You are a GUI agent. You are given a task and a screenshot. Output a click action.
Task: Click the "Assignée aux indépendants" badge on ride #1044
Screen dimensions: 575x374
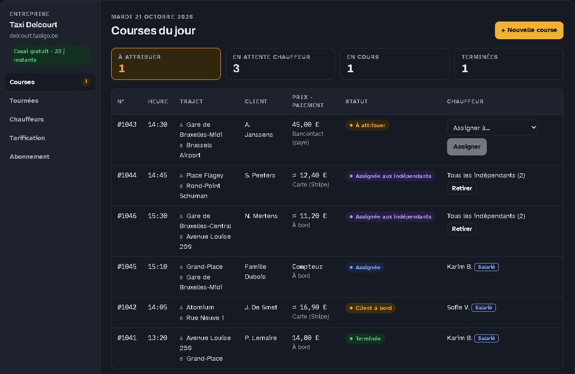[x=391, y=176]
